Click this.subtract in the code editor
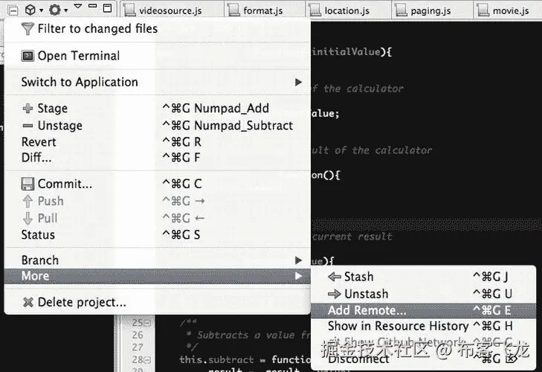Image resolution: width=542 pixels, height=372 pixels. coord(216,360)
